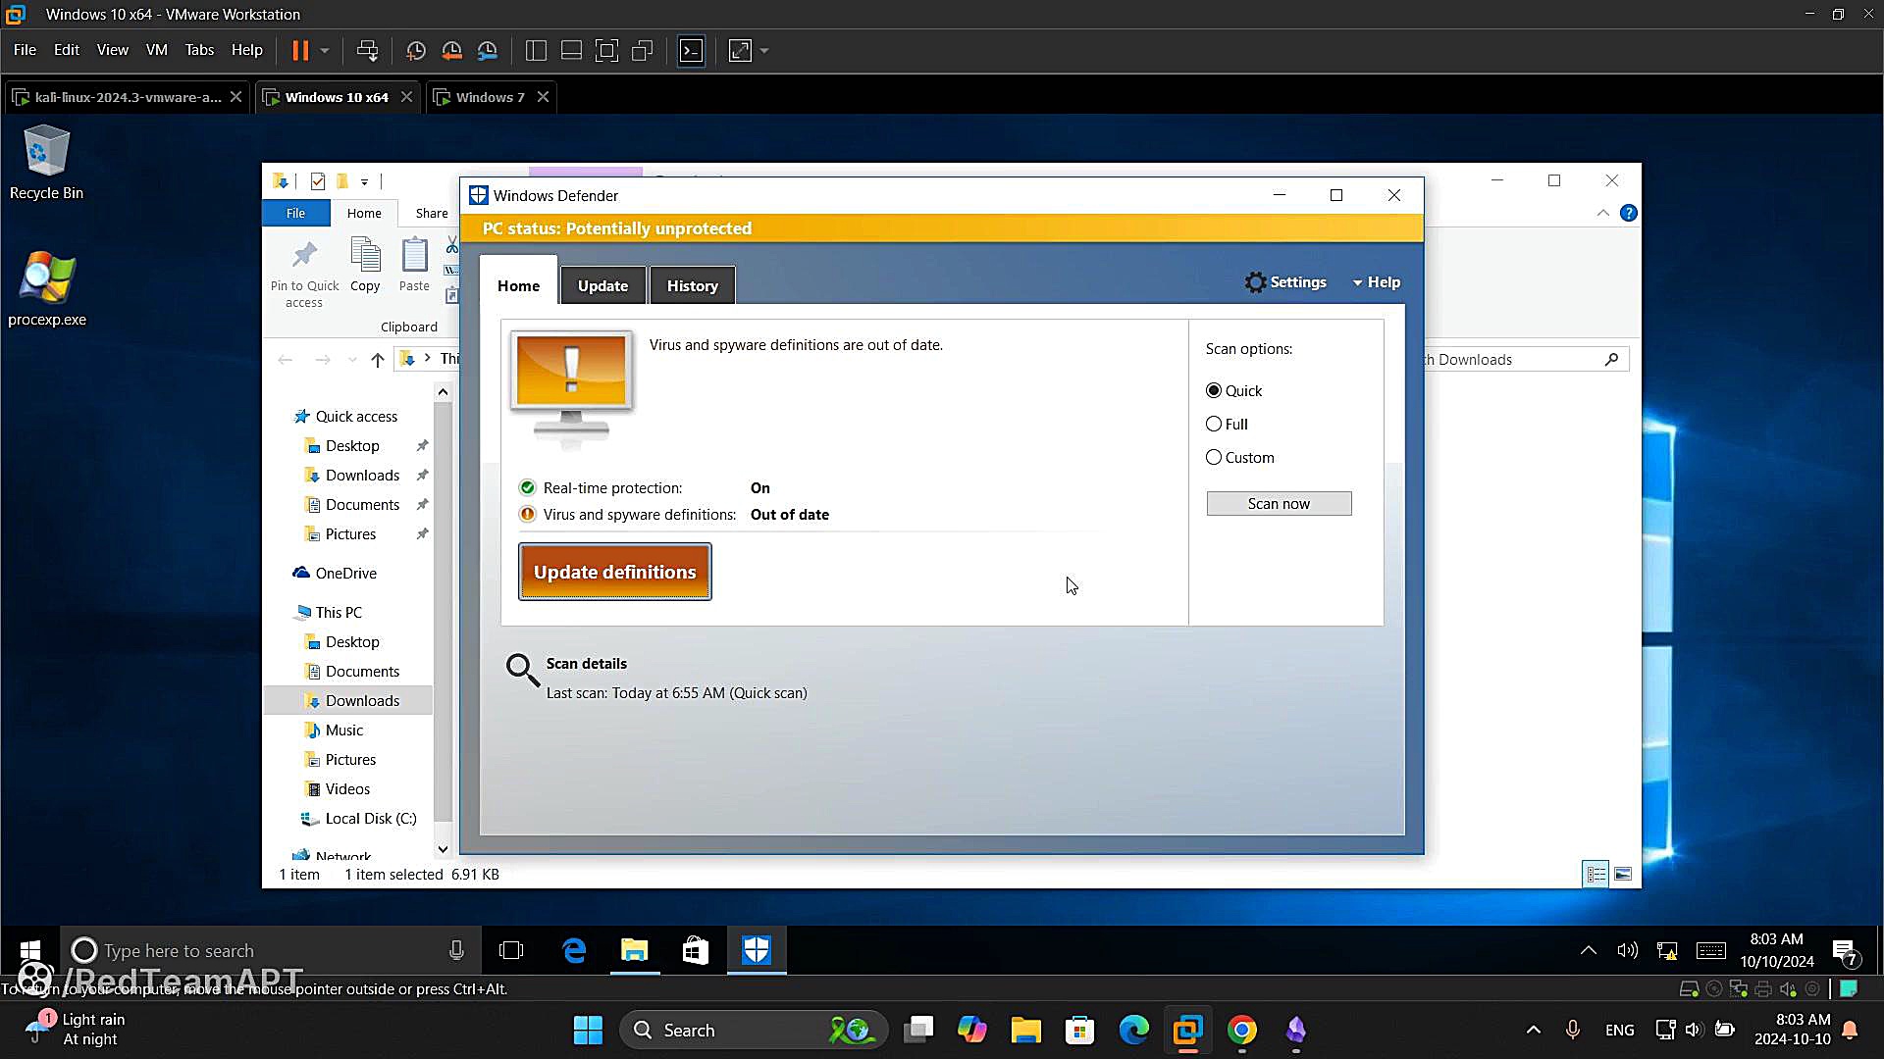Enter full screen mode in VMware toolbar
This screenshot has height=1059, width=1884.
[x=606, y=50]
